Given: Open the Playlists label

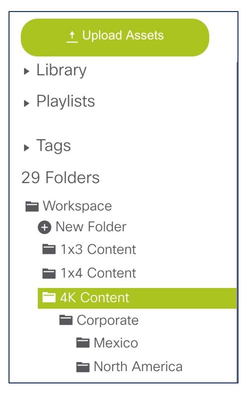Looking at the screenshot, I should pyautogui.click(x=66, y=101).
